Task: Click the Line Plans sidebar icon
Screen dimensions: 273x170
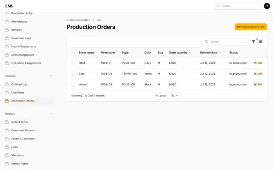Action: tap(7, 93)
